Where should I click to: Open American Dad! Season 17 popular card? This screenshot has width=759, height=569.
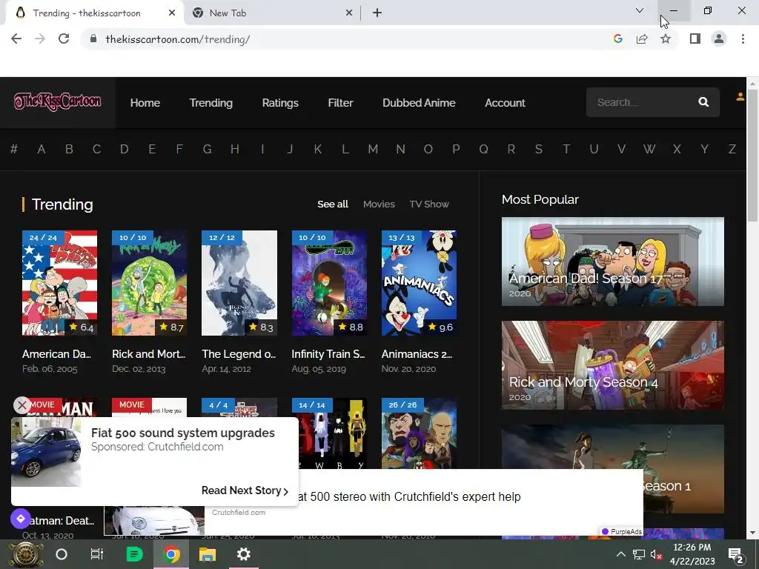(613, 262)
